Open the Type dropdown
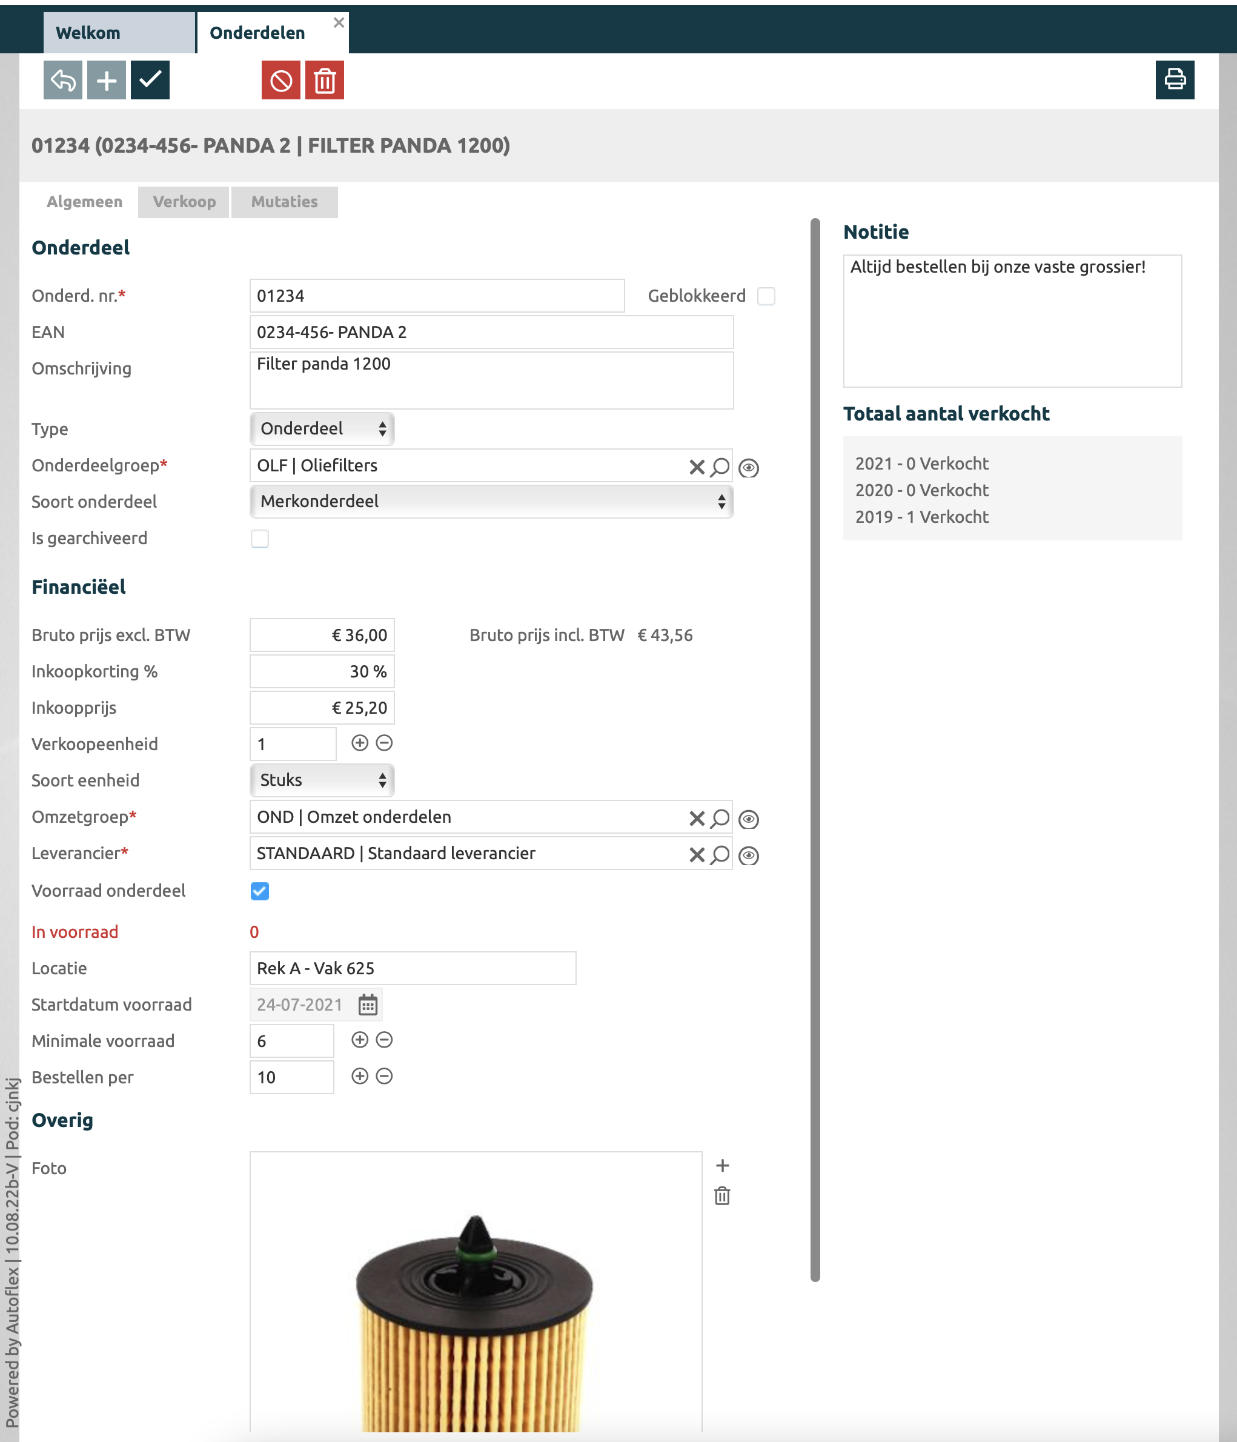The height and width of the screenshot is (1442, 1237). point(322,429)
